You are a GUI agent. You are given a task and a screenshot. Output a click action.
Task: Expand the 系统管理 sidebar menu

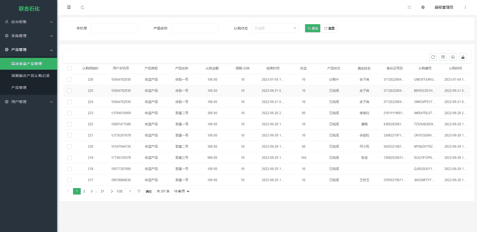[29, 36]
